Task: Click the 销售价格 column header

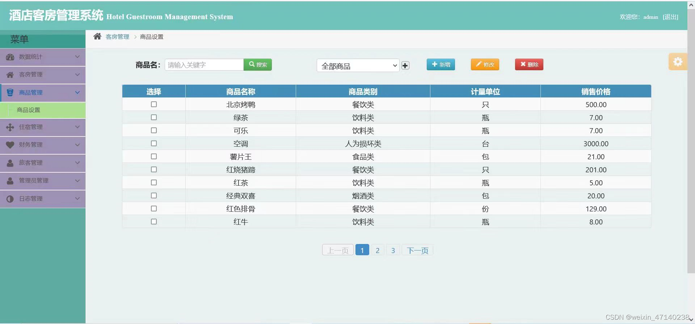Action: (596, 92)
